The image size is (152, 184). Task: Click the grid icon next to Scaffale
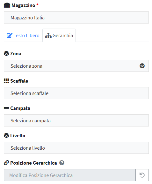(x=6, y=81)
